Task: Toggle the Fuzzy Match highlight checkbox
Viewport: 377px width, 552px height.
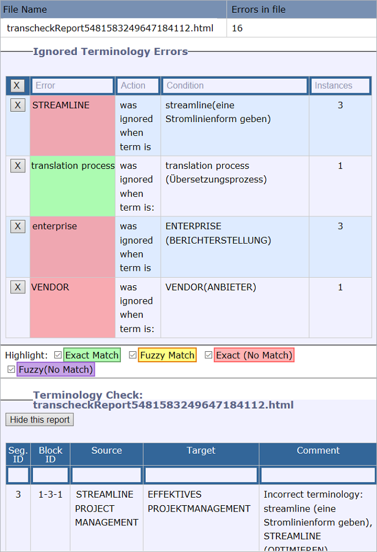Action: (x=133, y=355)
